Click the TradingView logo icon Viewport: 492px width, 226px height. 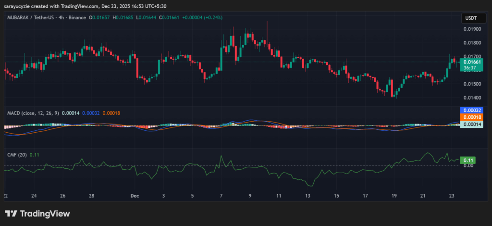pyautogui.click(x=11, y=214)
